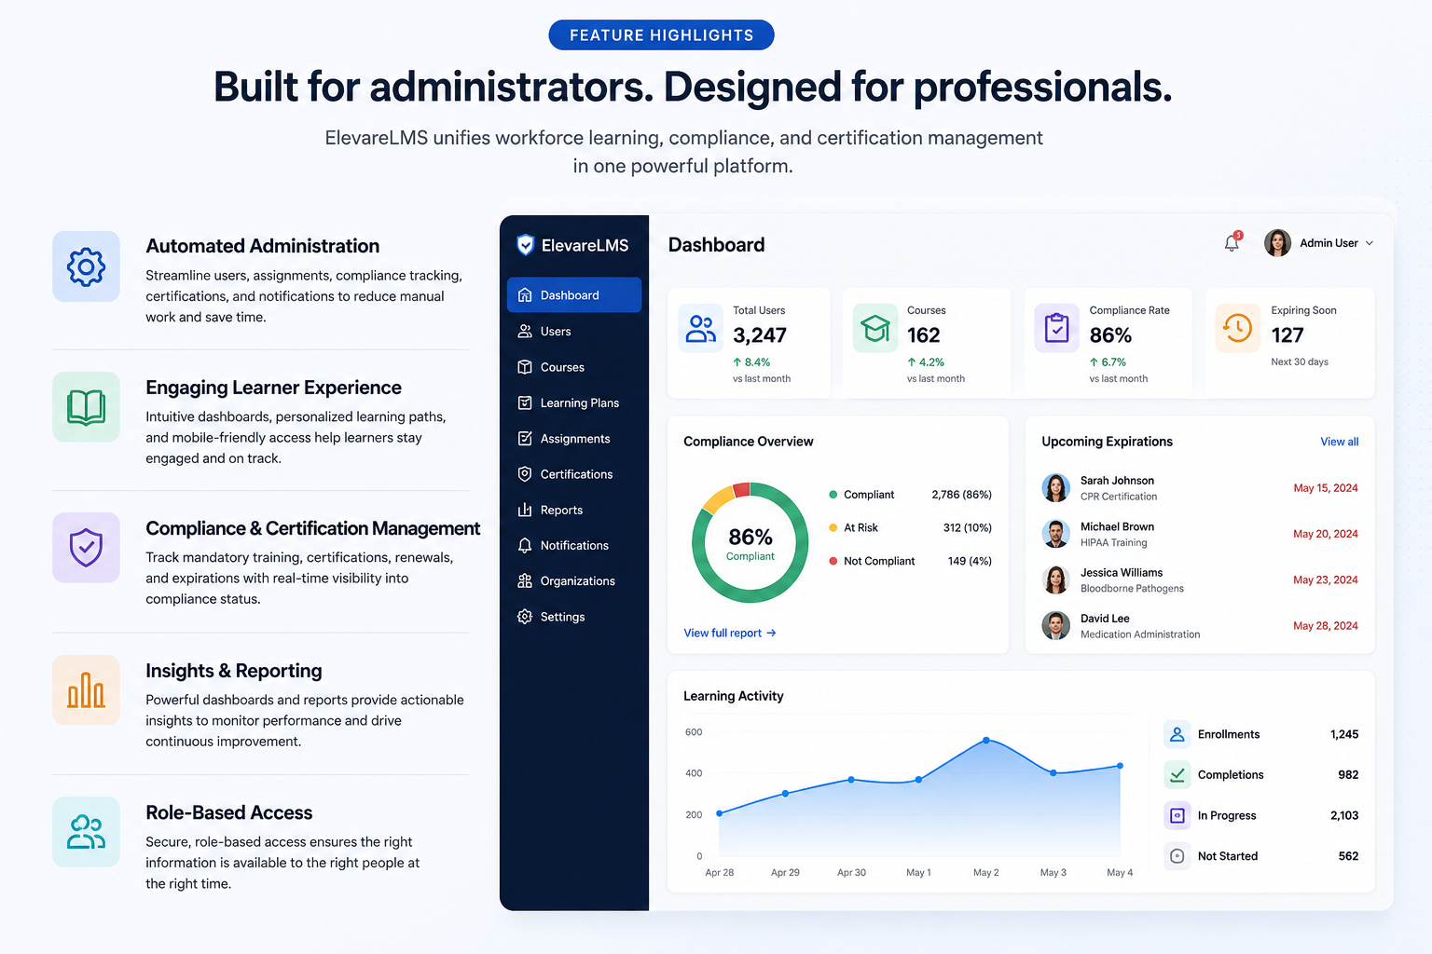1432x954 pixels.
Task: Click the 127 Expiring Soon value
Action: pos(1287,335)
